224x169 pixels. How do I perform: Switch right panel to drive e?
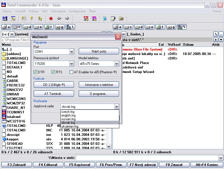[150, 27]
